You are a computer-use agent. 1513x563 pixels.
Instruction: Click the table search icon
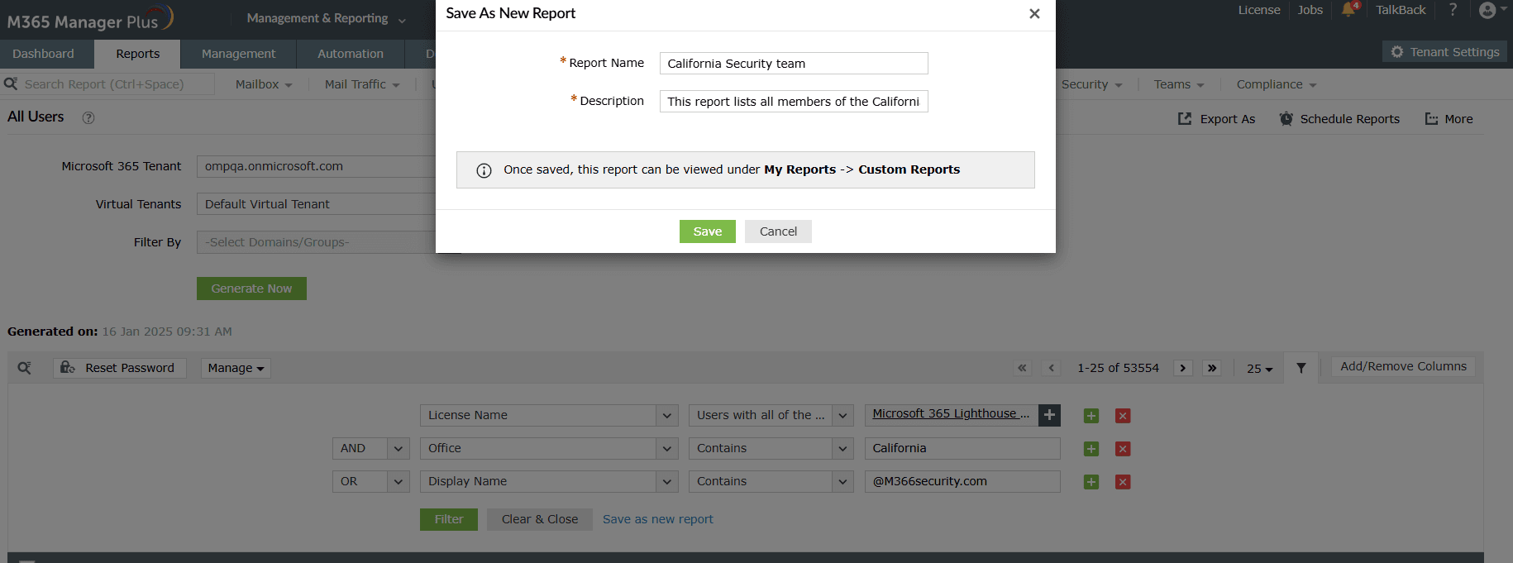tap(25, 368)
